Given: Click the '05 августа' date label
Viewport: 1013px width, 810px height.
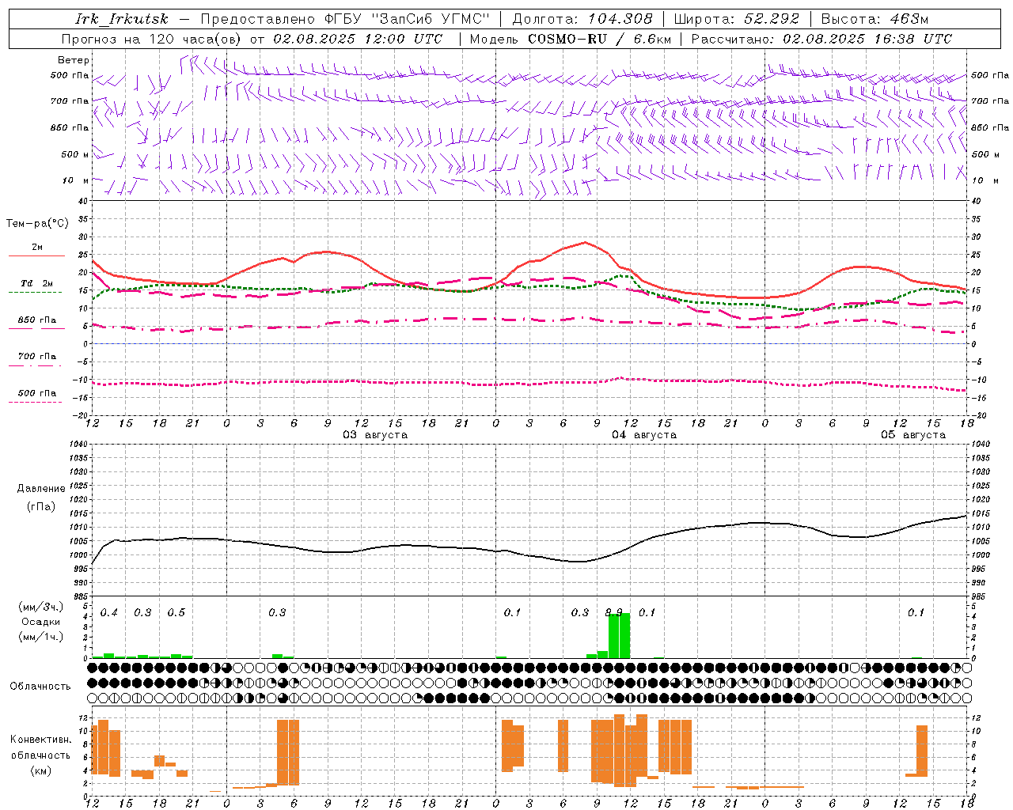Looking at the screenshot, I should tap(912, 435).
